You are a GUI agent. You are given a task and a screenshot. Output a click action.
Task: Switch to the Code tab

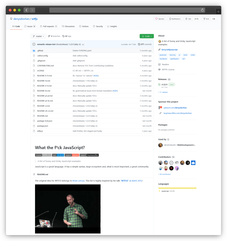16,26
